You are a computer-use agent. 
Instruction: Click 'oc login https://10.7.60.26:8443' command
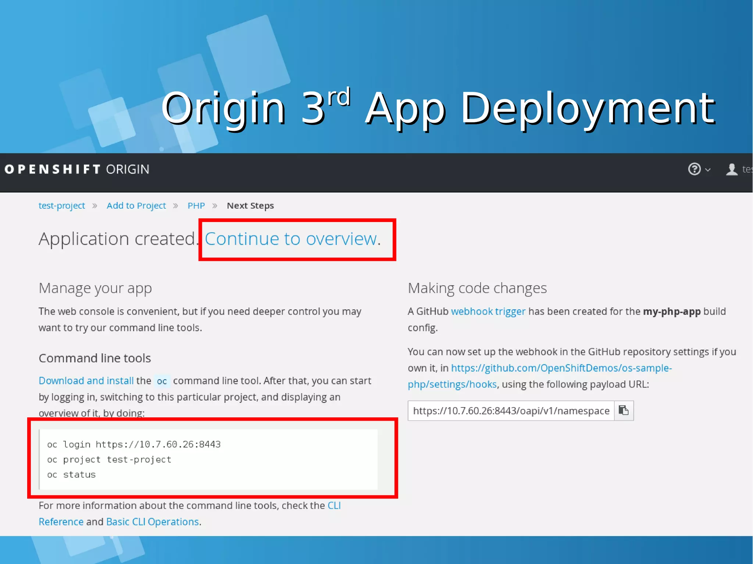coord(134,445)
